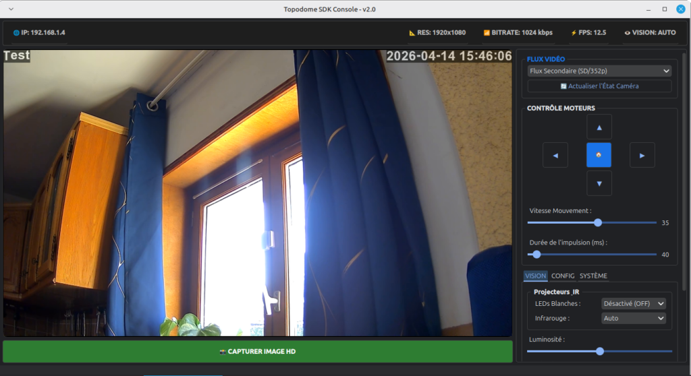Click the Luminosité slider handle
This screenshot has width=691, height=376.
coord(600,351)
